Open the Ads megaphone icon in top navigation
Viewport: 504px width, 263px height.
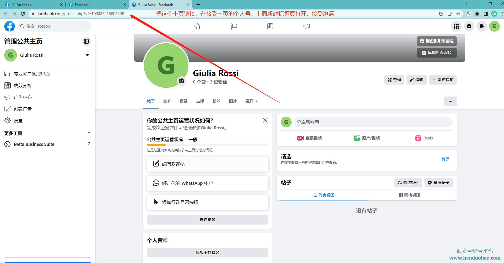coord(306,26)
